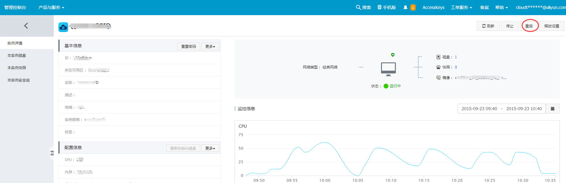Click the 重置密码 button
The width and height of the screenshot is (566, 183).
[188, 46]
